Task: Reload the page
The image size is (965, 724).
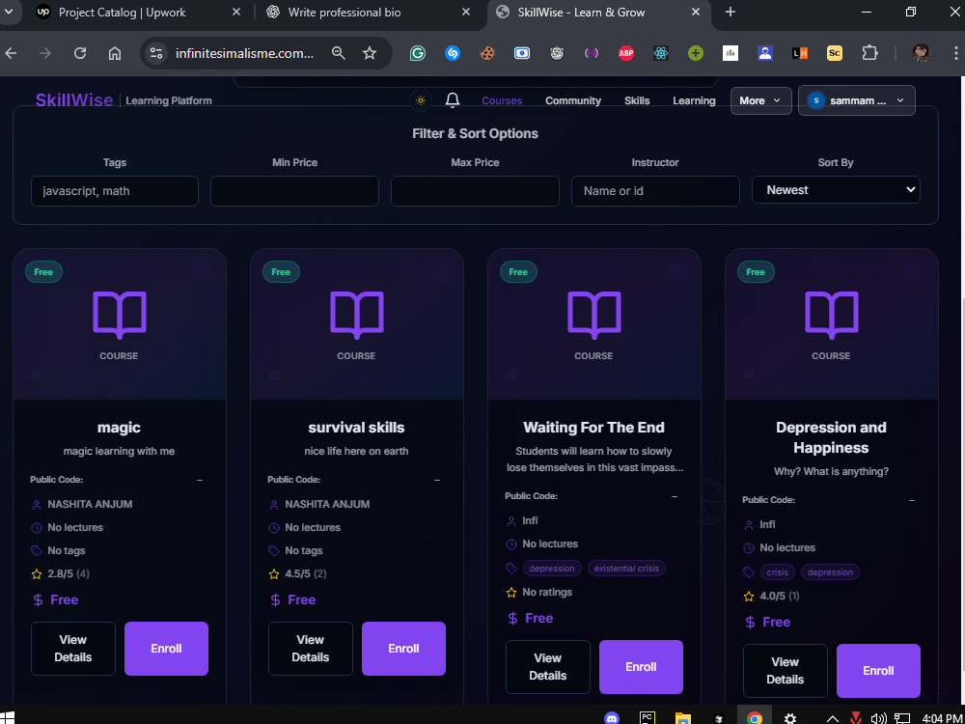Action: [x=80, y=53]
